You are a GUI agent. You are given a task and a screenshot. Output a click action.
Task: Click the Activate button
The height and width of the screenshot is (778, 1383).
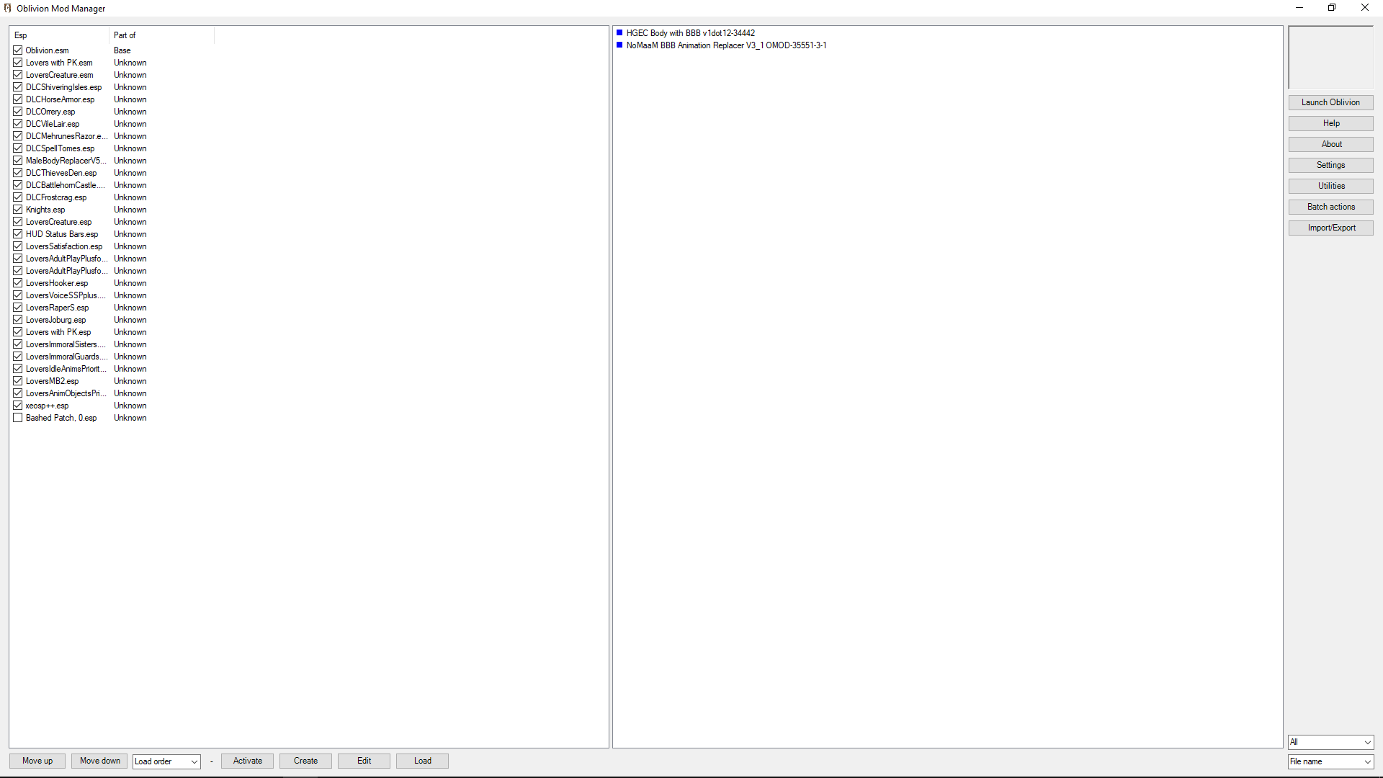248,761
